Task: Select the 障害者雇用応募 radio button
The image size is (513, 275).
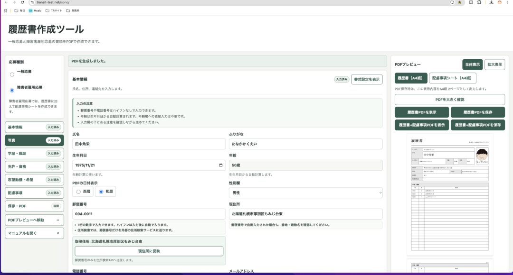Action: coord(12,90)
